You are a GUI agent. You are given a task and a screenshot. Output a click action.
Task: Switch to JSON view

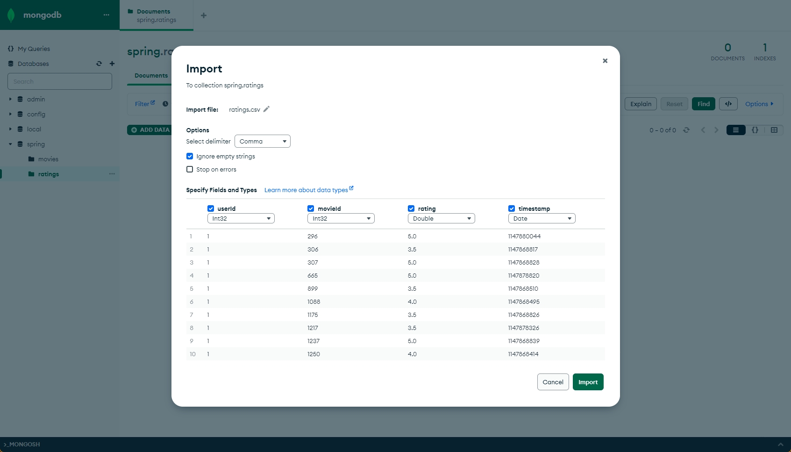coord(755,130)
